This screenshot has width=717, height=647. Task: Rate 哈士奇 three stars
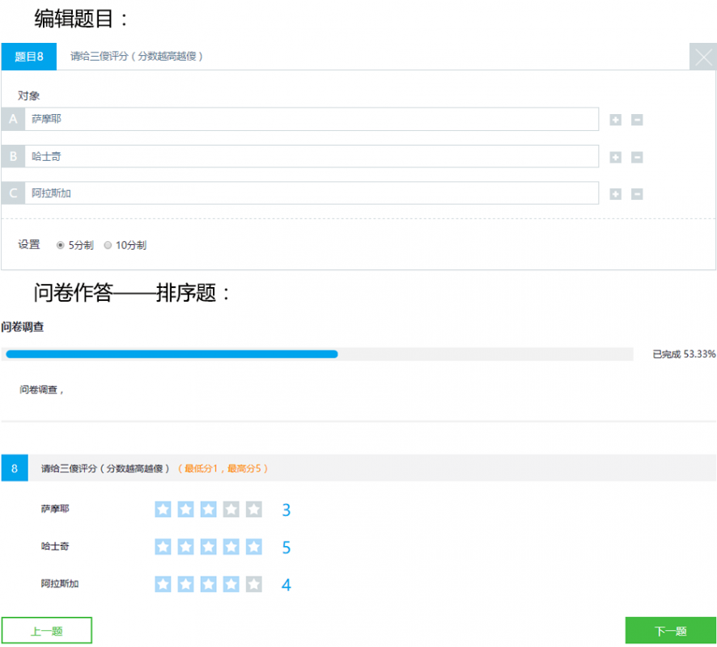click(x=209, y=547)
